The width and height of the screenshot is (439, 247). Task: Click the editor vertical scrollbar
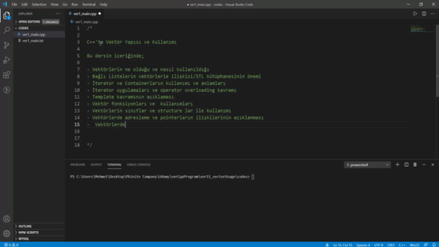(x=438, y=61)
